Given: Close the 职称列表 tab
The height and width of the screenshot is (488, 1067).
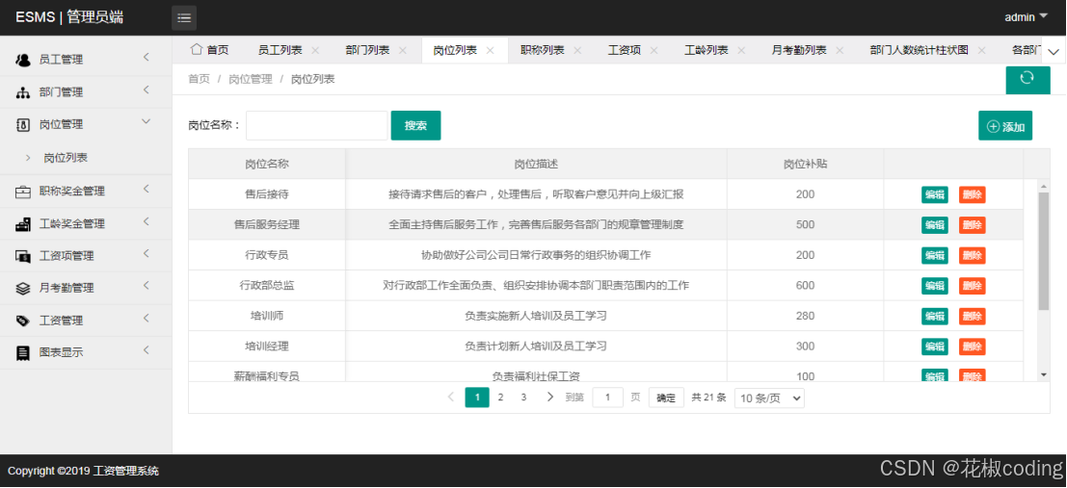Looking at the screenshot, I should [577, 50].
